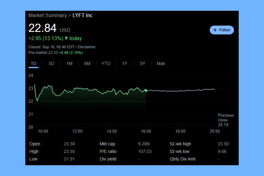Screen dimensions: 264x176
Task: Select the 5D chart tab
Action: [x=51, y=63]
